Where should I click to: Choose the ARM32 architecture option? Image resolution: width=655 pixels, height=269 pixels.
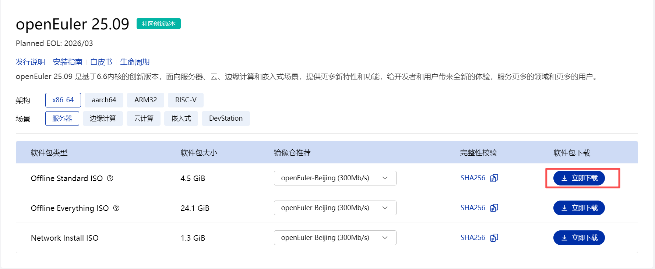(x=145, y=100)
